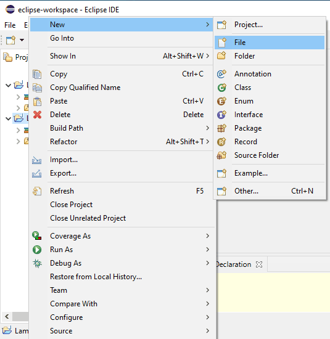Screen dimensions: 330x339
Task: Expand the Refactor submenu arrow
Action: point(207,142)
